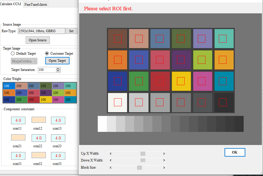The image size is (263, 176).
Task: Toggle the ccm33 constraint box
Action: 58,156
